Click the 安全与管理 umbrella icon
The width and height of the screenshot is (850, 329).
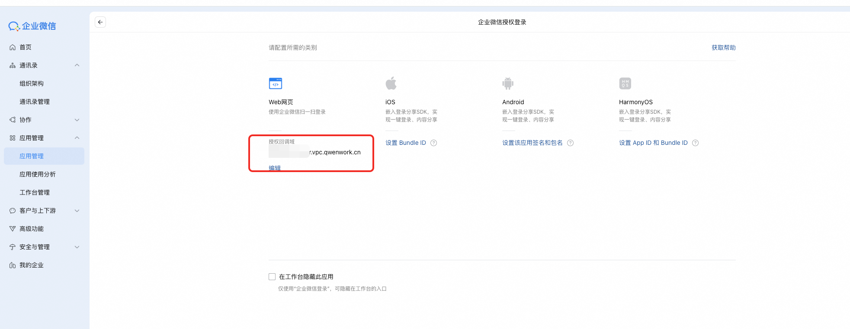pos(13,247)
